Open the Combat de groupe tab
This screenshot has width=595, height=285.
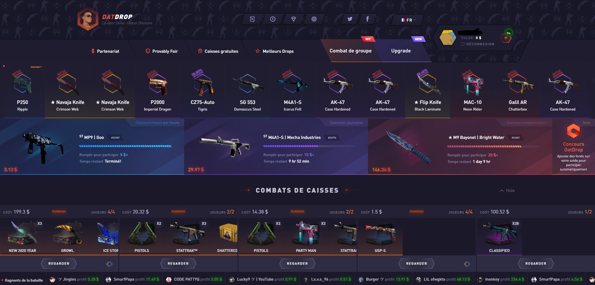(x=350, y=51)
